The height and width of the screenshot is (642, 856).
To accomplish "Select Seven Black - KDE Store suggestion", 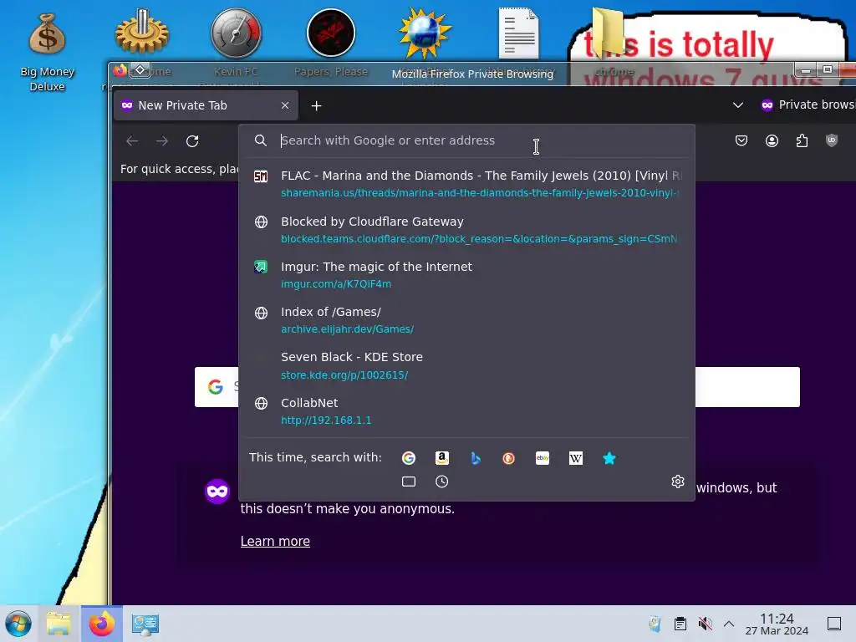I will (x=466, y=366).
